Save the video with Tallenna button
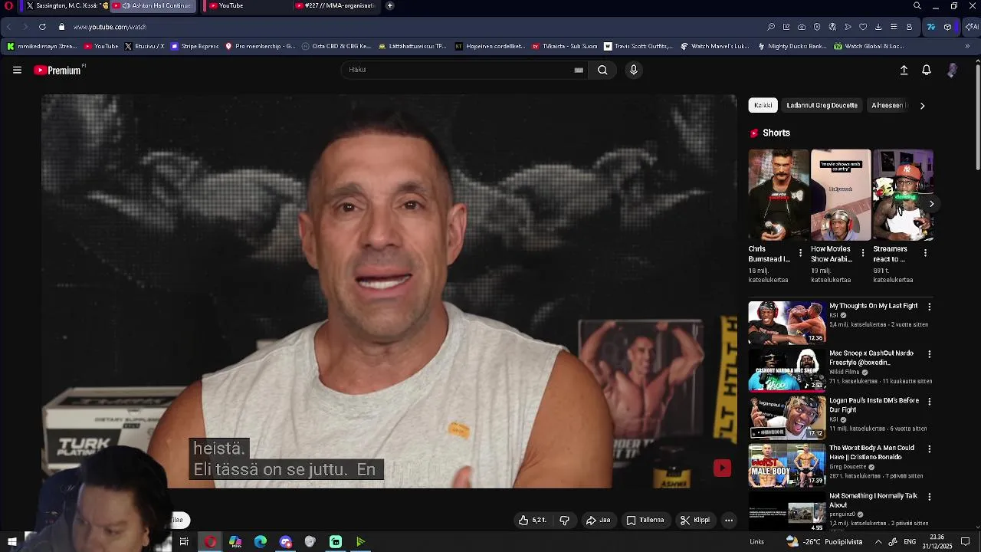 (645, 520)
